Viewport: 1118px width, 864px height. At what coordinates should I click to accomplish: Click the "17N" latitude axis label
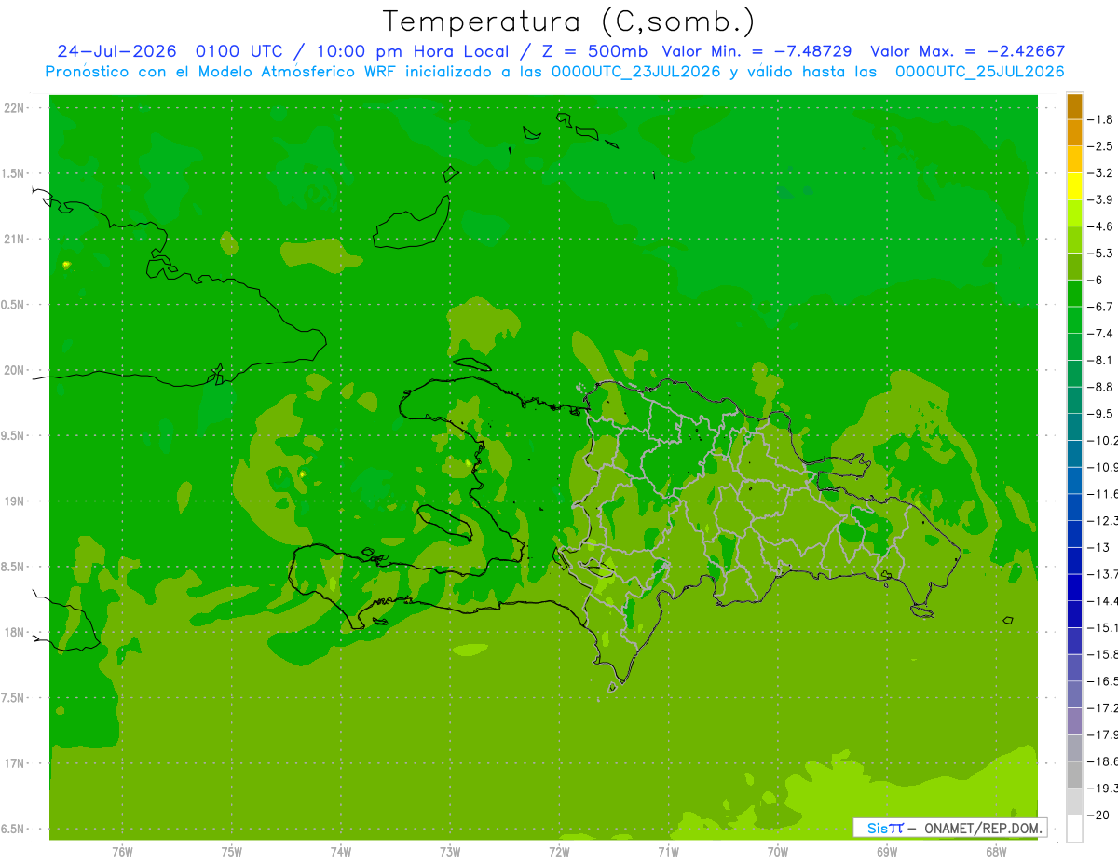(x=14, y=763)
